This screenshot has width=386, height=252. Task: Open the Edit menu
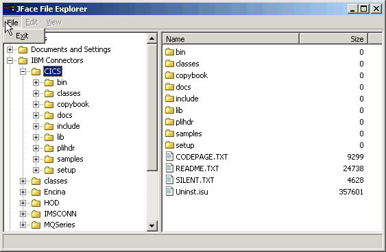point(32,23)
